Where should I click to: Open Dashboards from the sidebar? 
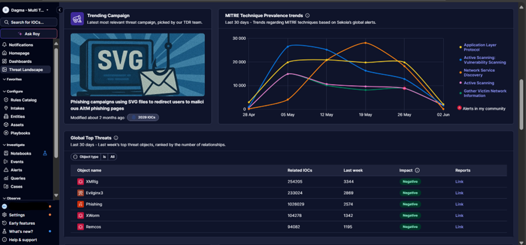20,61
